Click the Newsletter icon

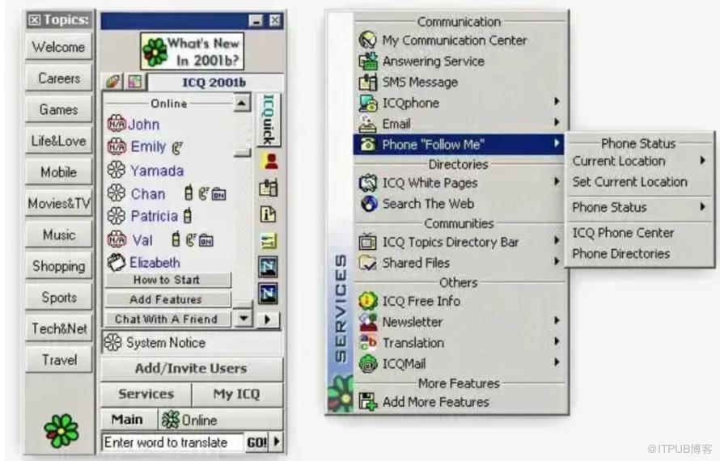(x=368, y=321)
